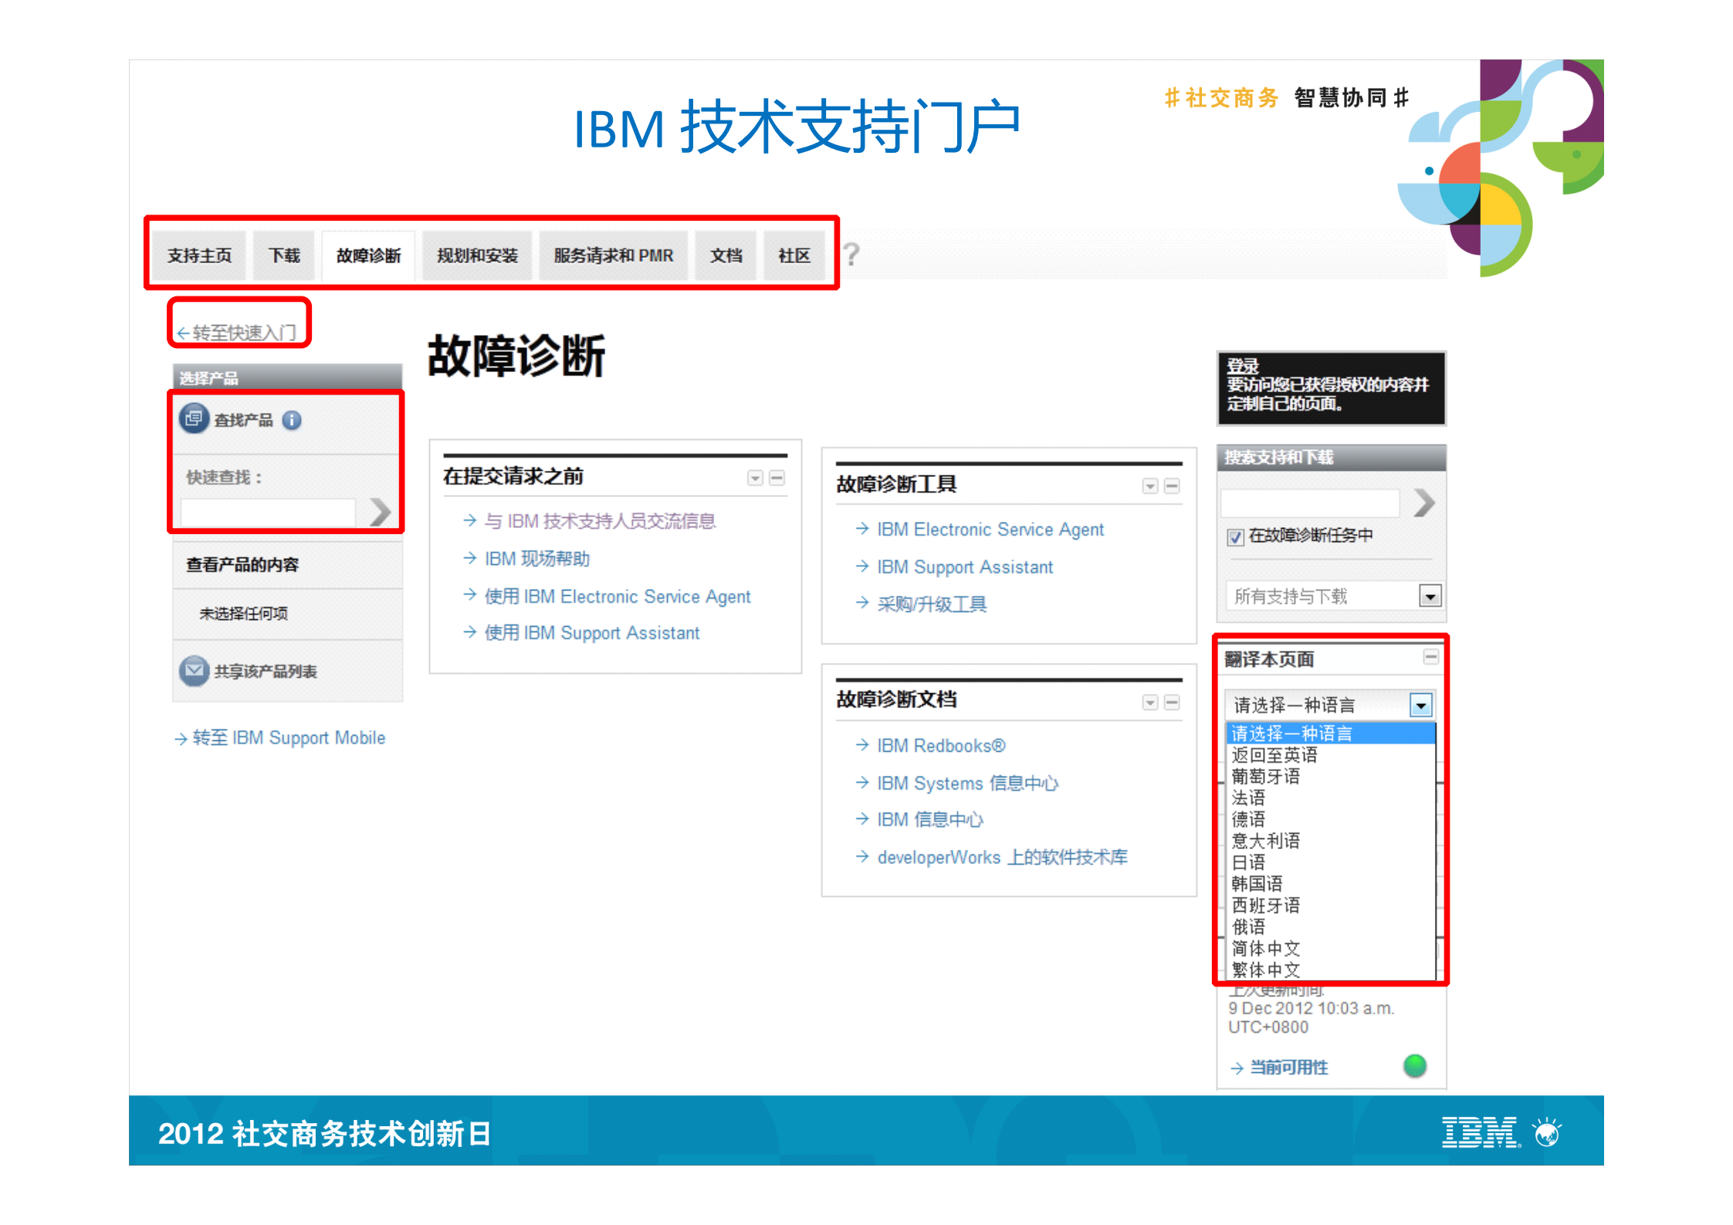Click the question mark icon after the 社区 tab

[851, 255]
